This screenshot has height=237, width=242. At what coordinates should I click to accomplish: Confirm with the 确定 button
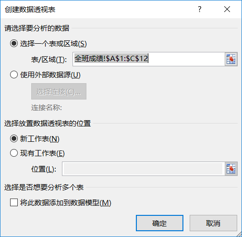(159, 223)
